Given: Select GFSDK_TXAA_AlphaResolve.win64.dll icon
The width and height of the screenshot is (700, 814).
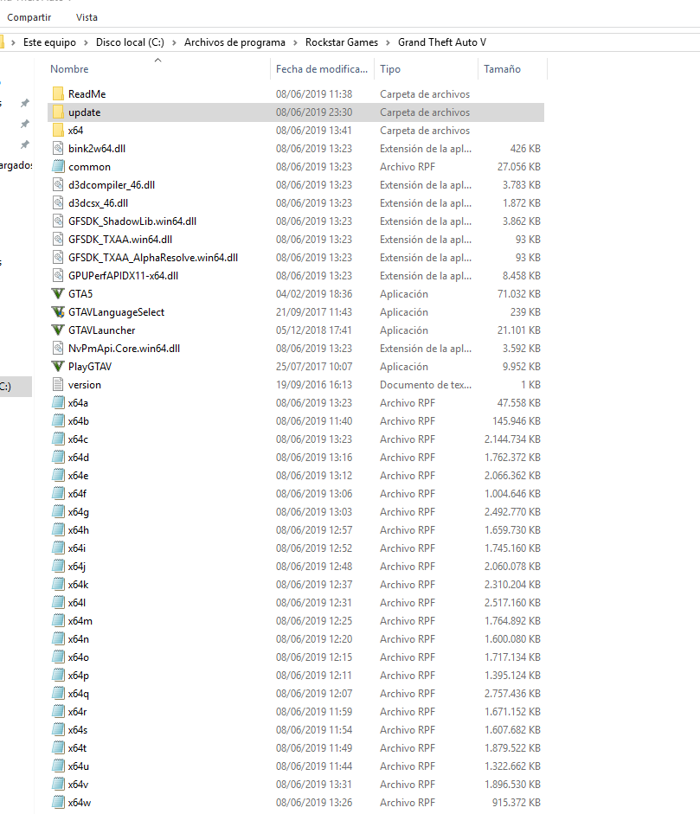Looking at the screenshot, I should click(58, 258).
